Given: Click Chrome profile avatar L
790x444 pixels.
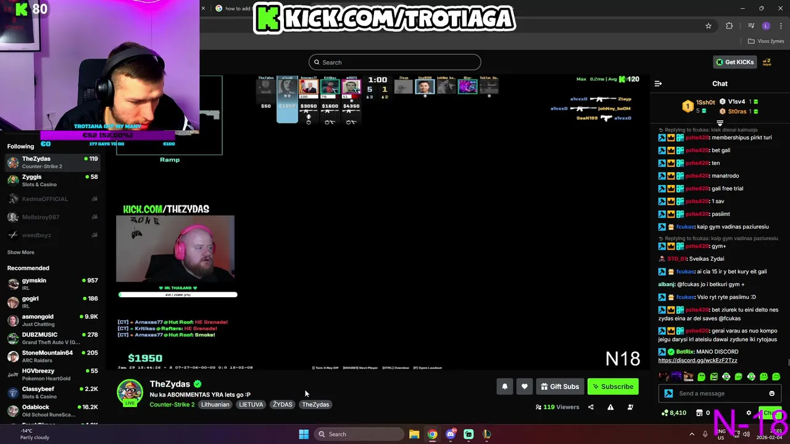Looking at the screenshot, I should coord(766,26).
